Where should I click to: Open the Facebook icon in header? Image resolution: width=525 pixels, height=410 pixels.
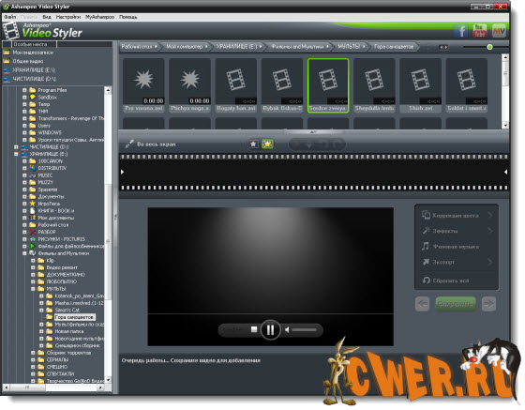coord(461,31)
